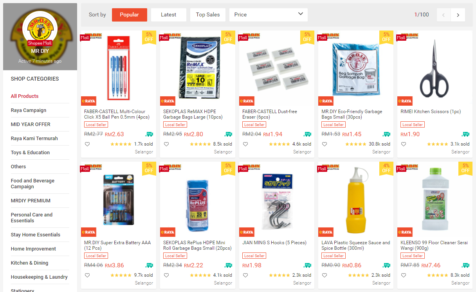Open the Price sort dropdown

click(269, 15)
